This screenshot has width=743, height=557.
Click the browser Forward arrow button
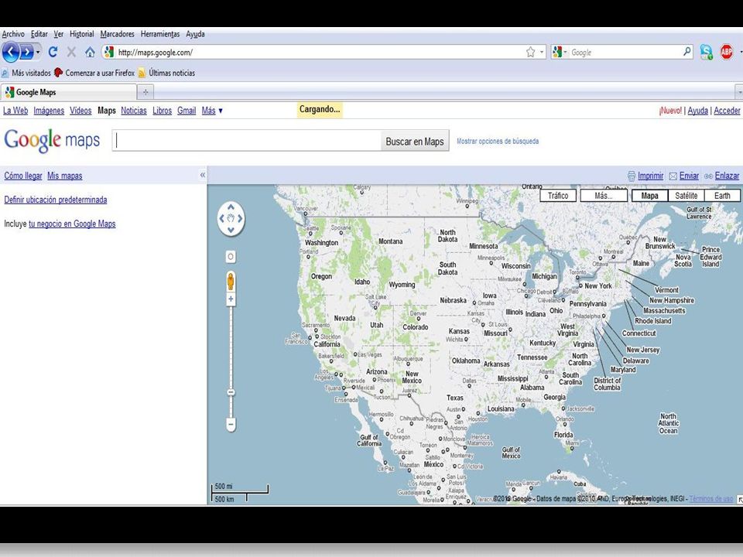(26, 52)
